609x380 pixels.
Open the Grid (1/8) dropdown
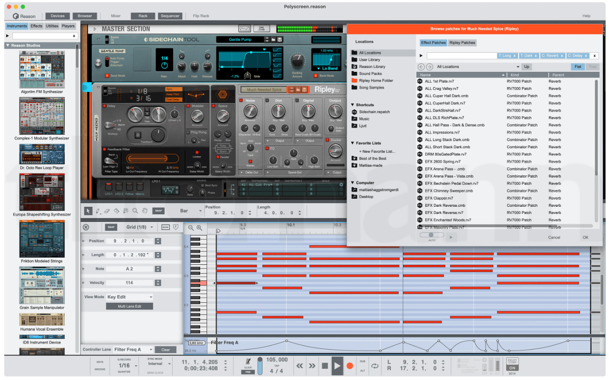(140, 227)
